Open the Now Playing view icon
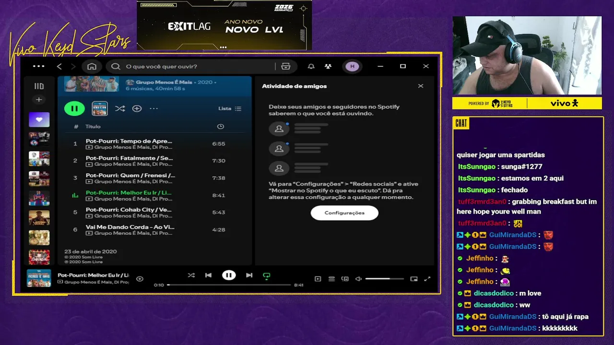The height and width of the screenshot is (345, 614). [318, 279]
